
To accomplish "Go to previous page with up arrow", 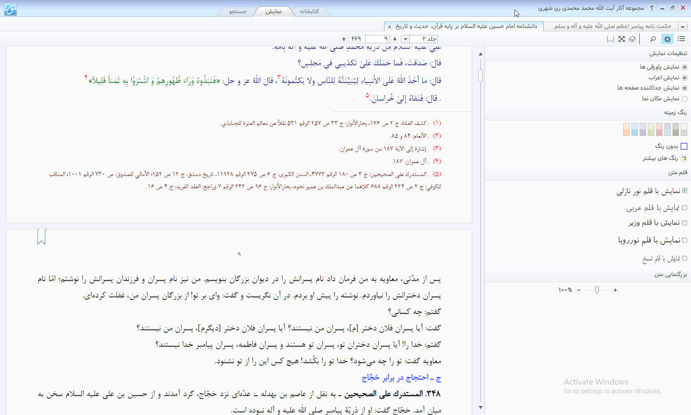I will (344, 39).
